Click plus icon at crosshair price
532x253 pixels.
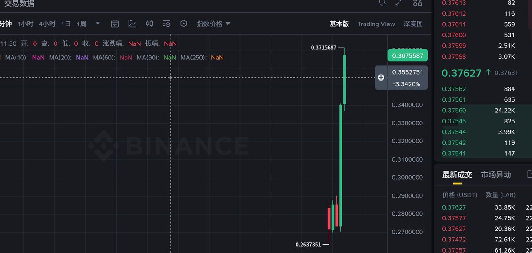point(381,77)
